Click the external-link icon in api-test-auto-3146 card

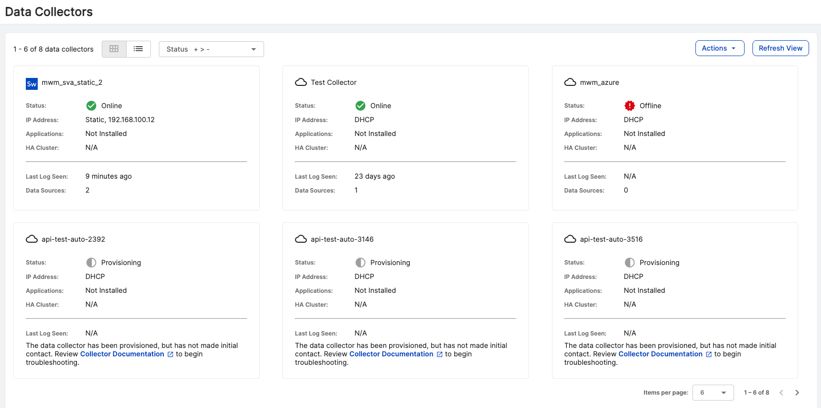coord(439,354)
